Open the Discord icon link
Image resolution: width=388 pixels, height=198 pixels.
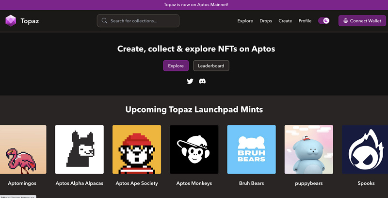[x=202, y=81]
